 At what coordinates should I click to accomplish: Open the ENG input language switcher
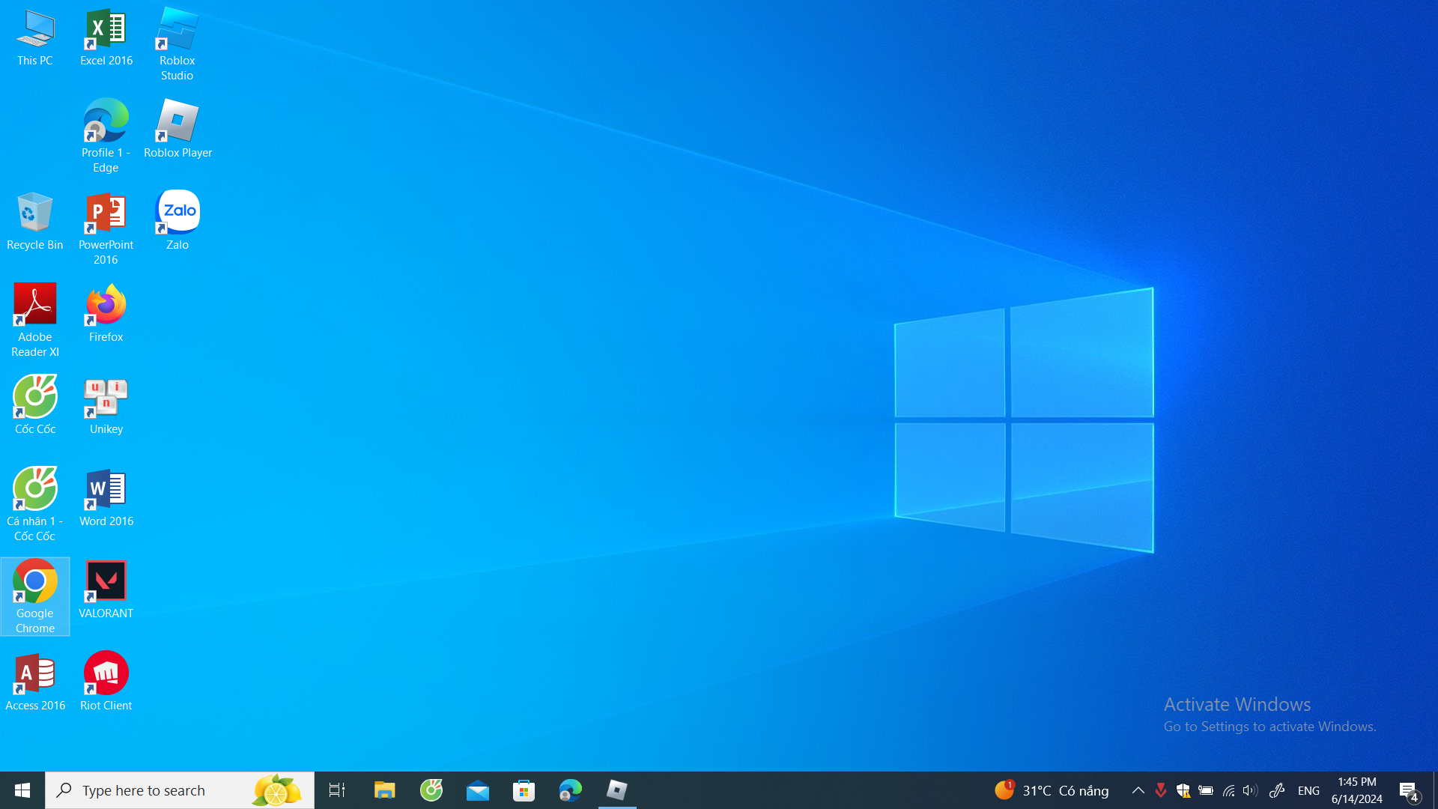tap(1308, 790)
